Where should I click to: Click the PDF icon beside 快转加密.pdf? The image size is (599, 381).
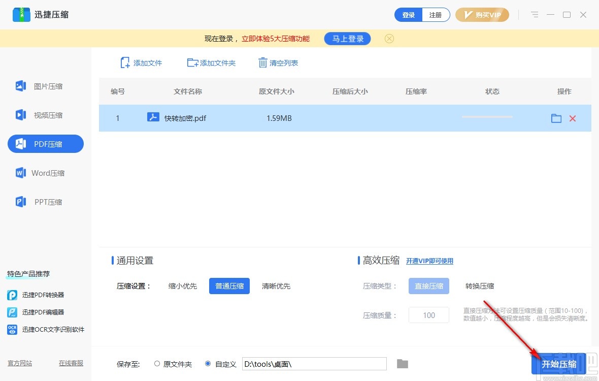(x=153, y=117)
